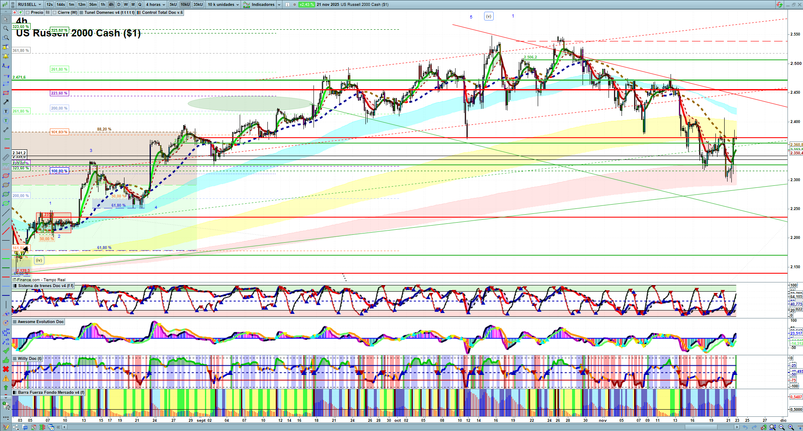This screenshot has width=803, height=431.
Task: Choose the black vertical line tool
Action: (6, 305)
